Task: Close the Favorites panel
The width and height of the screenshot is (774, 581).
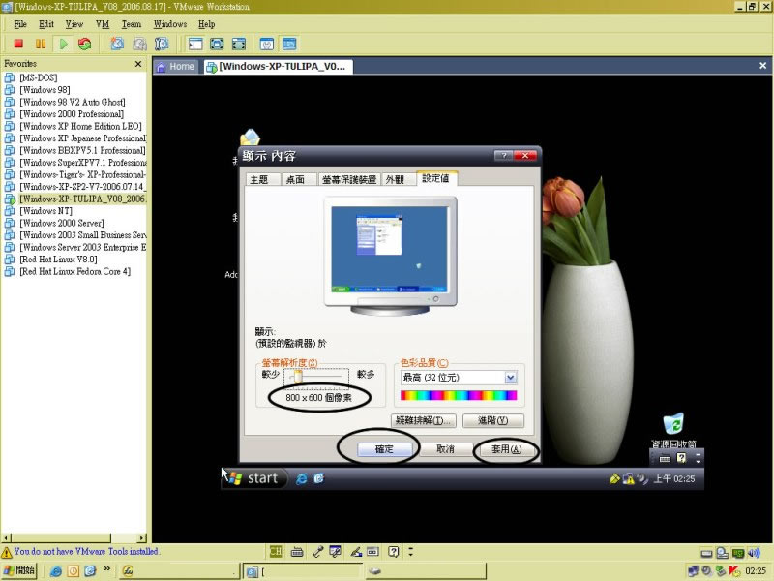Action: 138,64
